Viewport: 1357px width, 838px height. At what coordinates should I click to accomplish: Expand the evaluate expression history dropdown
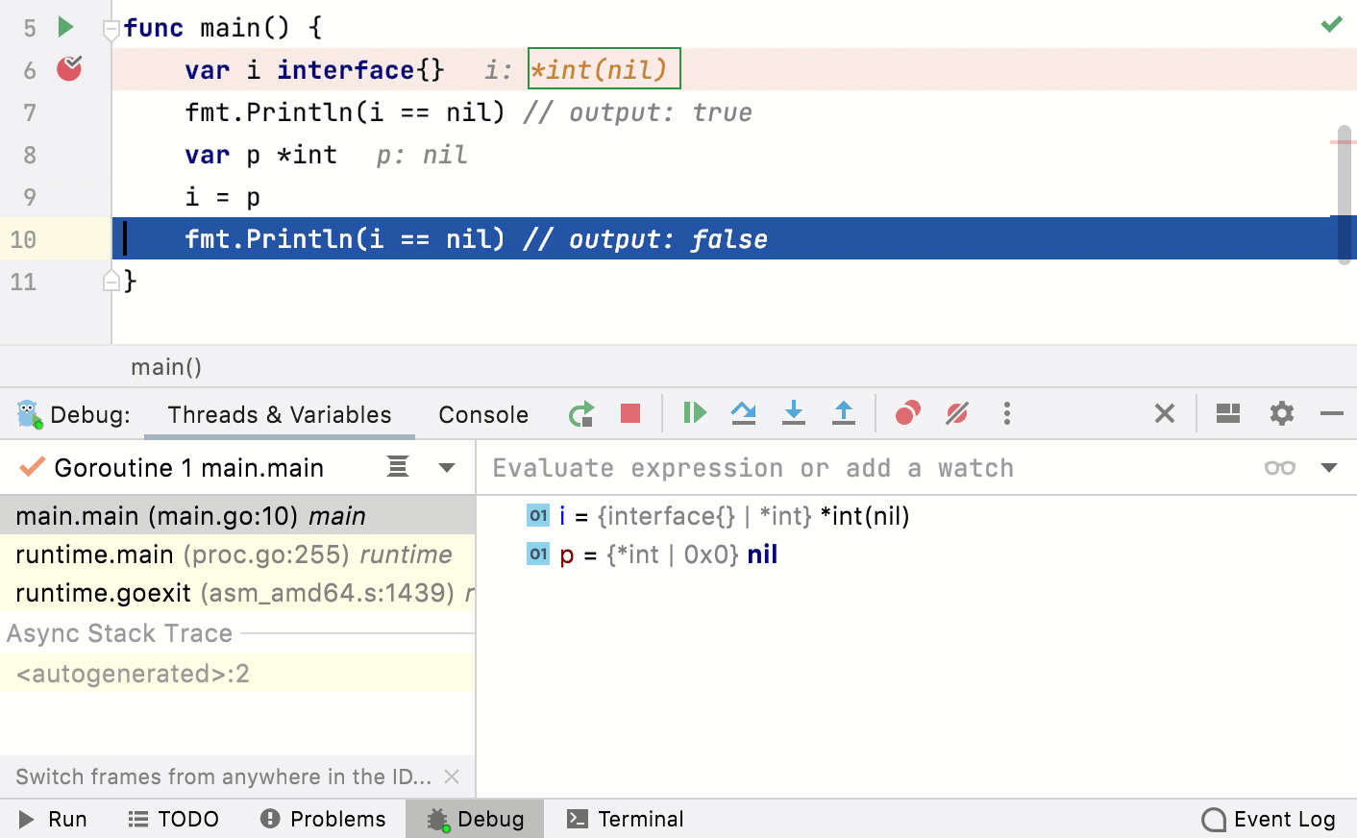point(1329,468)
